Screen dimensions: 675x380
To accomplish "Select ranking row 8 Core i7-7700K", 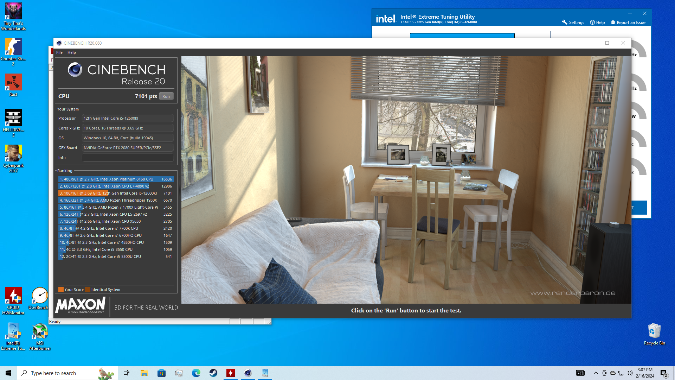I will tap(116, 228).
